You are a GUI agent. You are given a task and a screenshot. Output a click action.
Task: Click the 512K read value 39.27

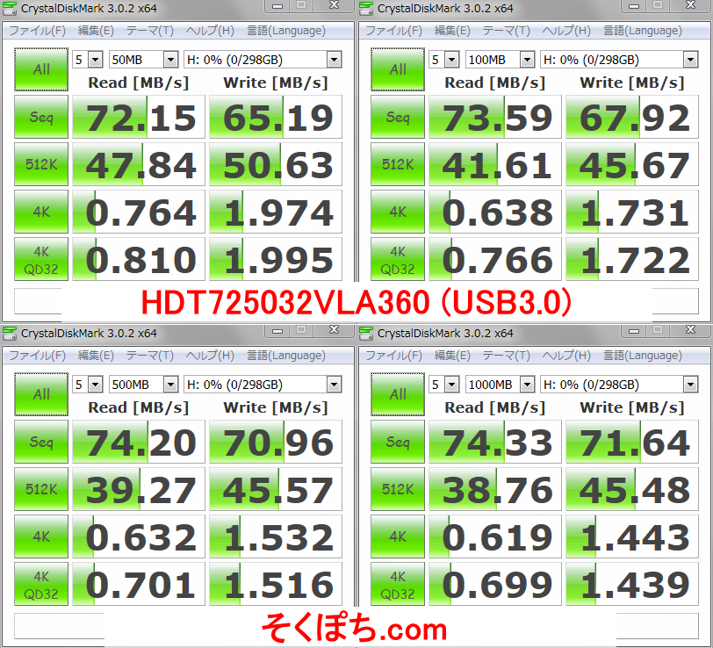(x=139, y=489)
